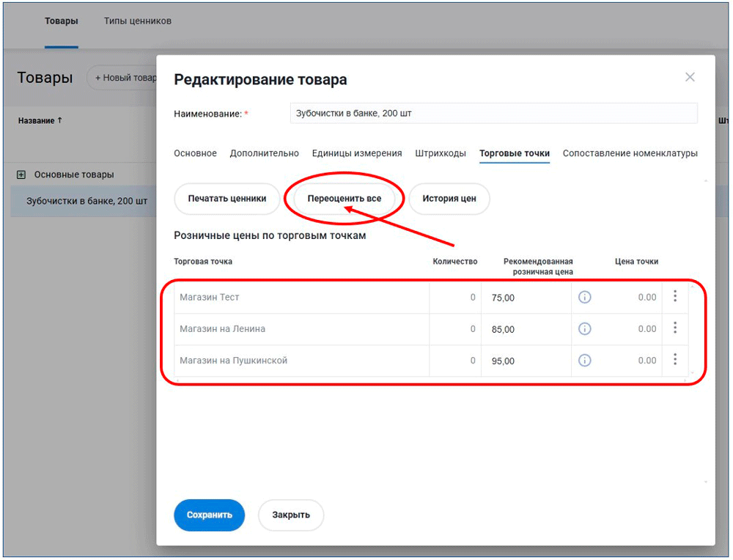Click the Переоценить все button

point(344,199)
